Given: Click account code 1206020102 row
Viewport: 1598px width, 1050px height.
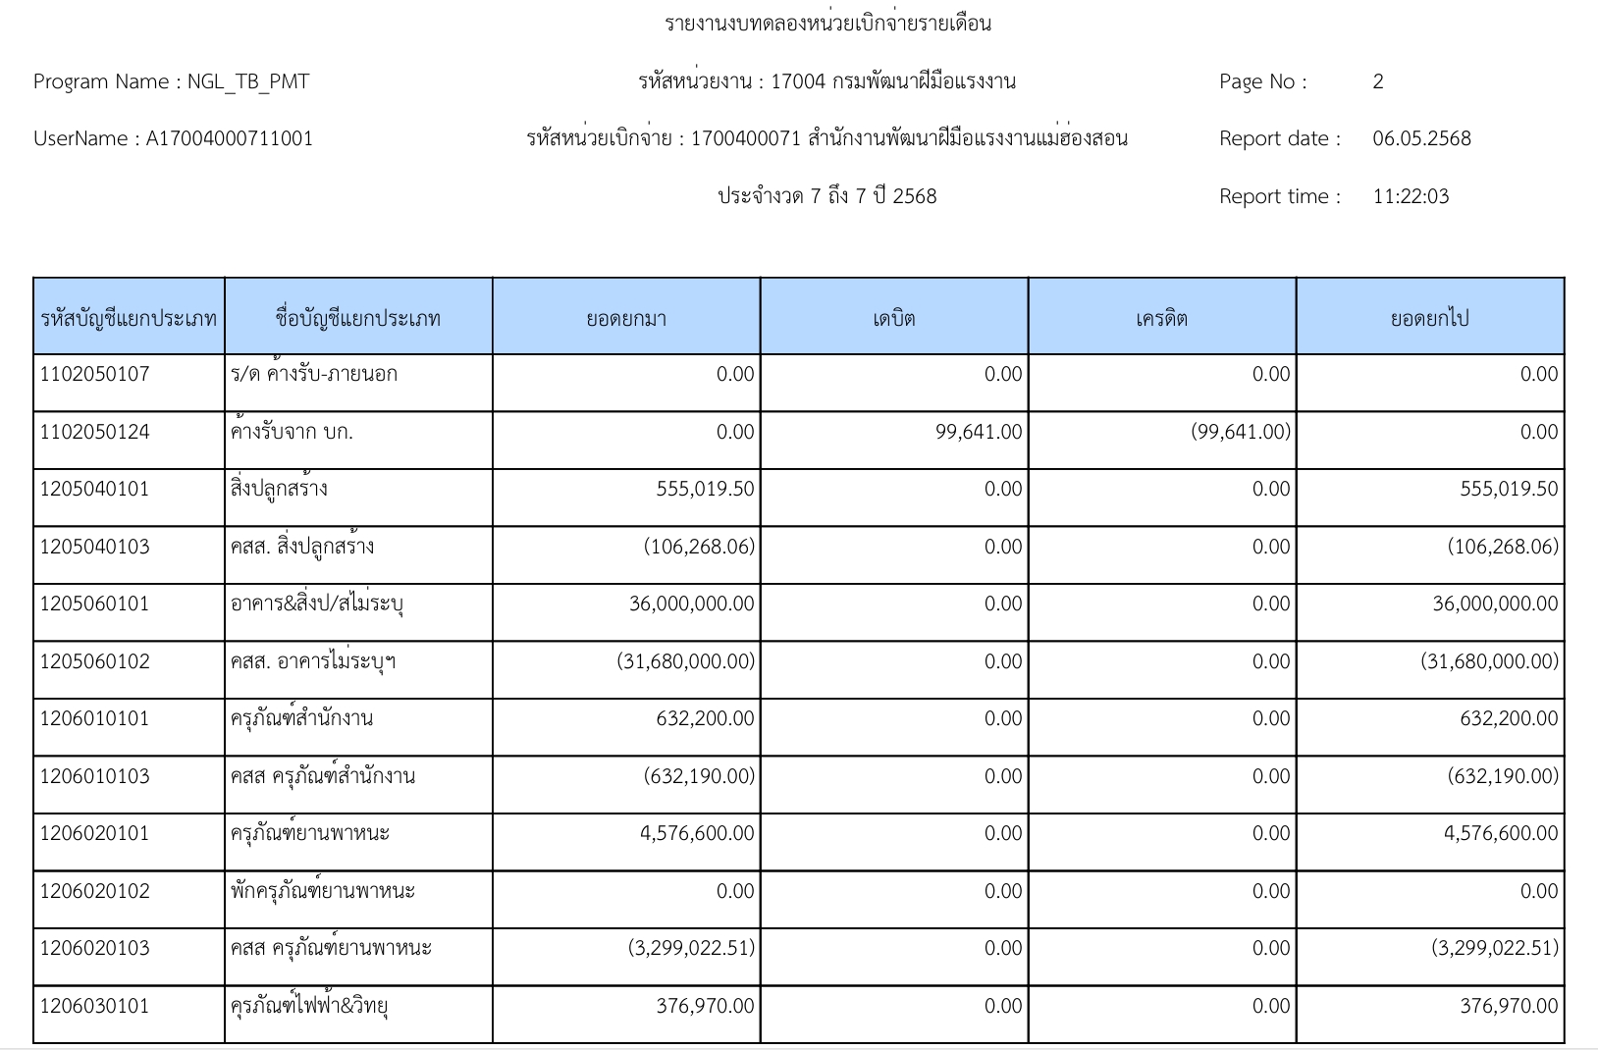Looking at the screenshot, I should 799,900.
